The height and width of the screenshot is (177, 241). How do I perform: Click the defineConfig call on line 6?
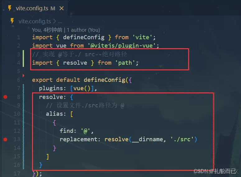point(104,80)
